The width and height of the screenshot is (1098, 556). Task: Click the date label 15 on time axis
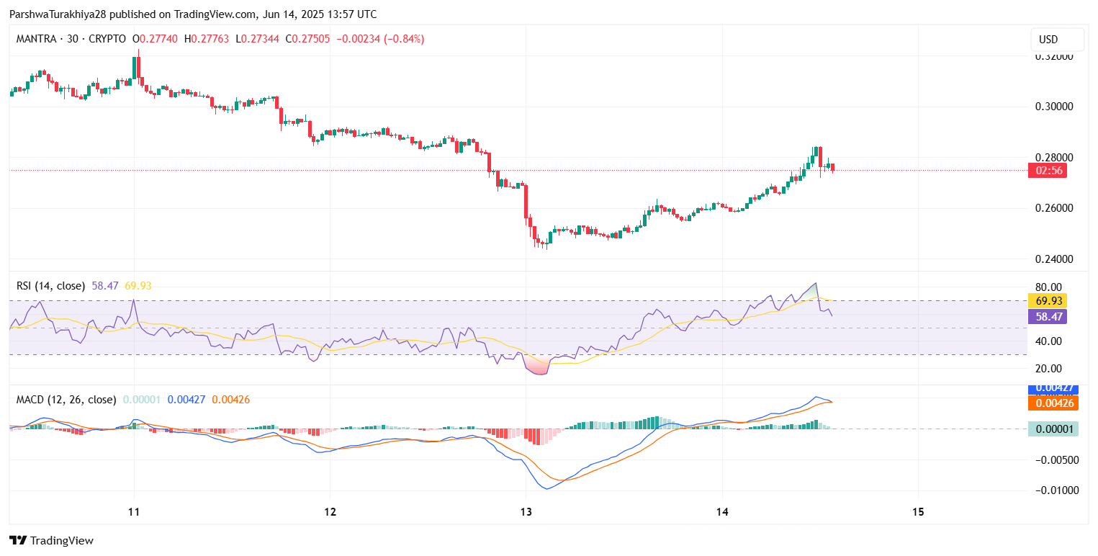[918, 512]
